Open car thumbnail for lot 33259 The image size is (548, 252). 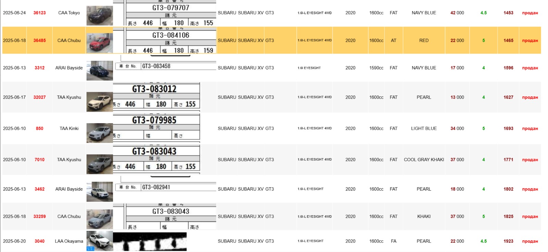100,219
